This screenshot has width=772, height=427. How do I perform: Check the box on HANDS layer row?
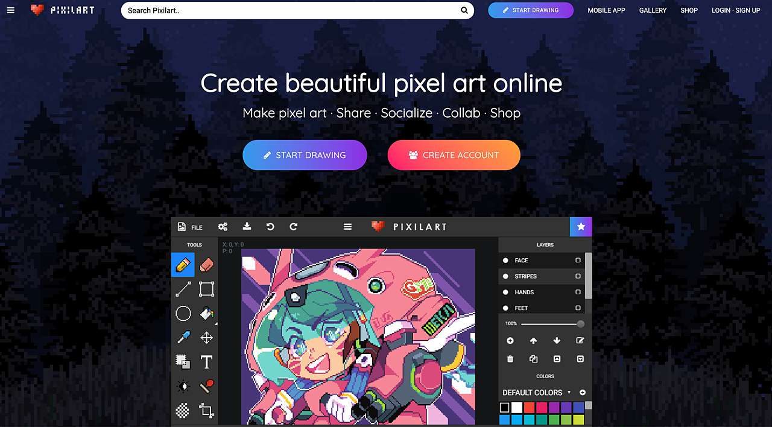click(x=578, y=292)
